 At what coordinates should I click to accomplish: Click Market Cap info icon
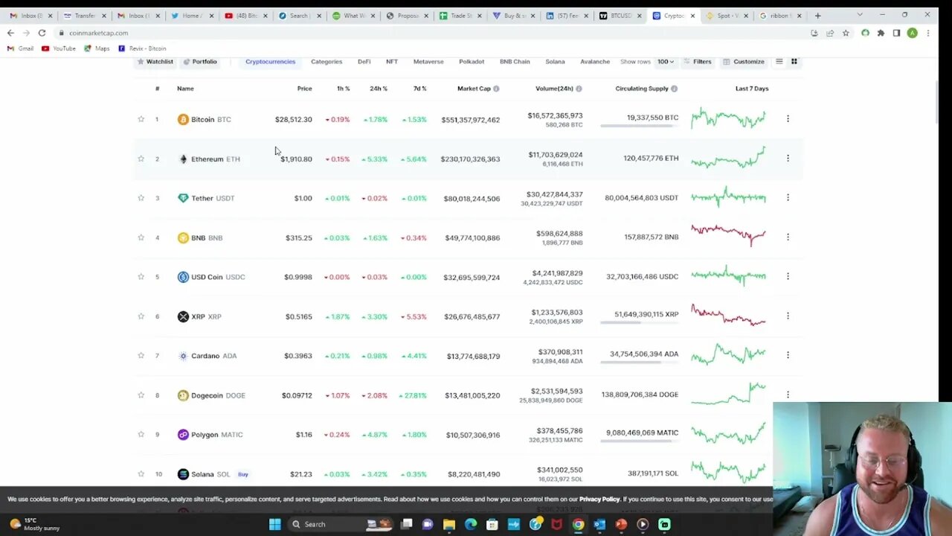[x=496, y=89]
